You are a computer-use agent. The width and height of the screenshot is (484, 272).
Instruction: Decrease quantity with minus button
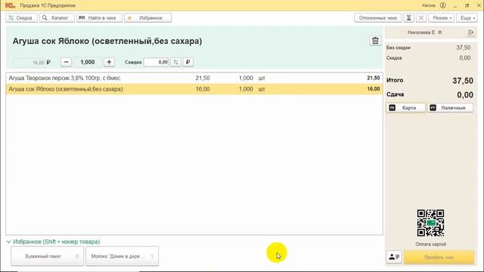[66, 62]
